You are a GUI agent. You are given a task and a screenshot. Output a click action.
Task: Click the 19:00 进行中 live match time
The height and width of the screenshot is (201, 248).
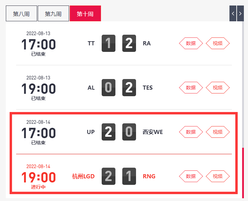pos(38,177)
